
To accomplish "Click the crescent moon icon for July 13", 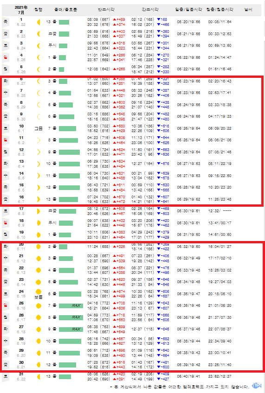I will coord(39,164).
